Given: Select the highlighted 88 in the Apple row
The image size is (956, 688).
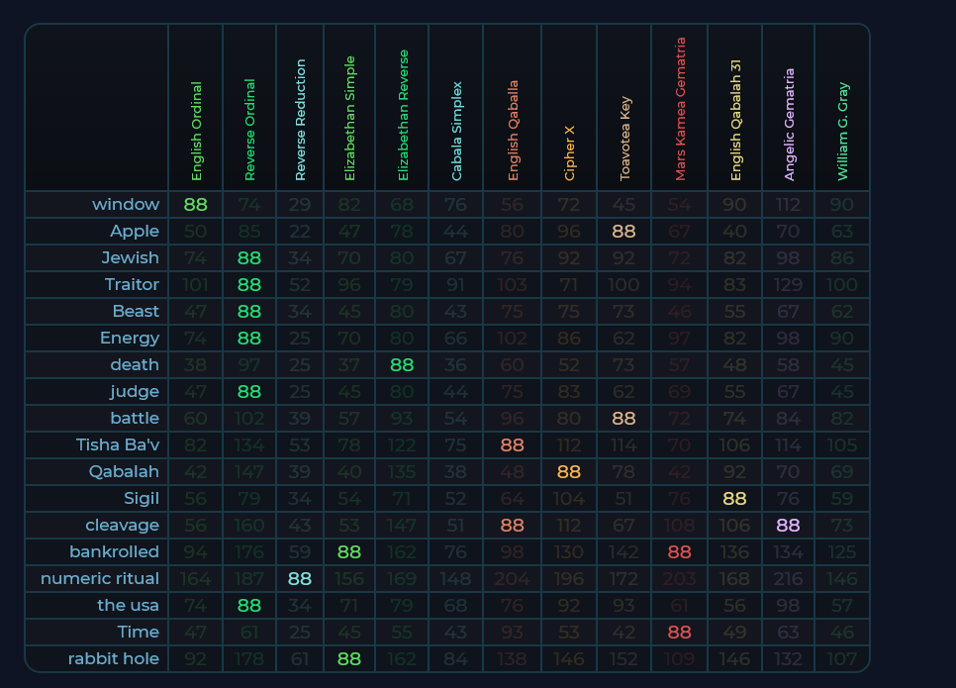Looking at the screenshot, I should 623,232.
